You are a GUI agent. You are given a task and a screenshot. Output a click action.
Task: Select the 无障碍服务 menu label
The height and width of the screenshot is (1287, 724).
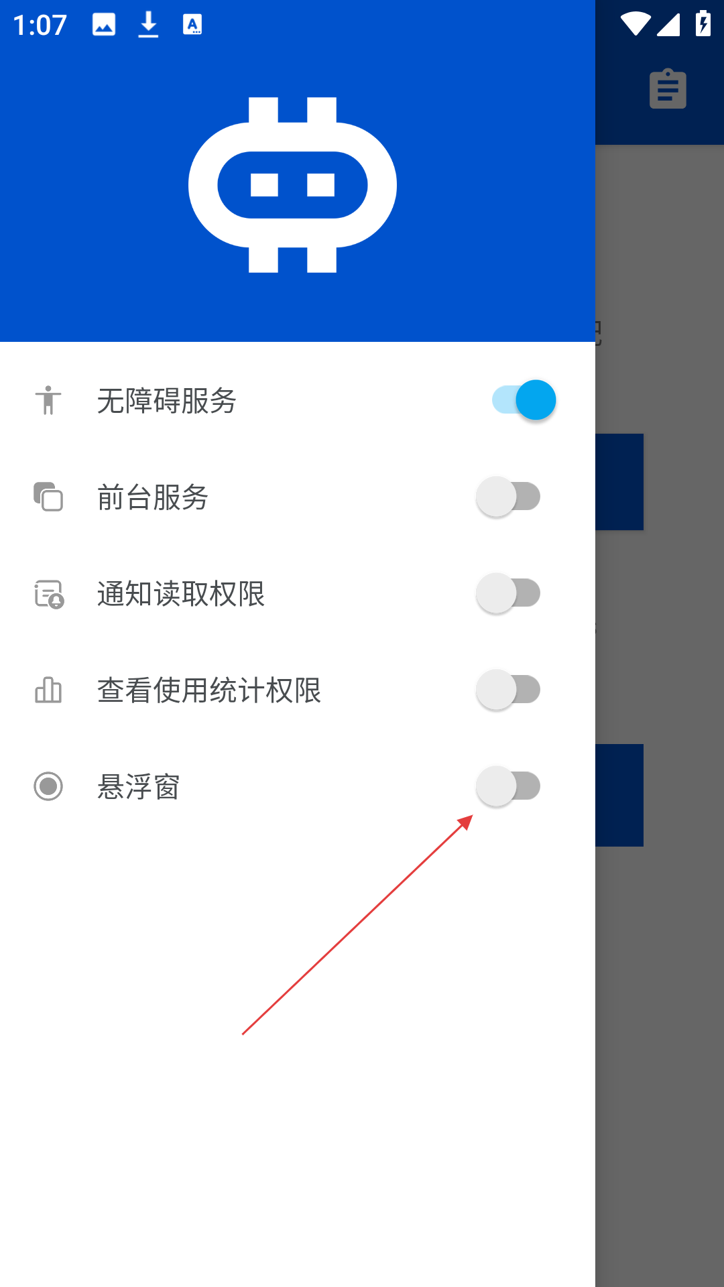167,401
